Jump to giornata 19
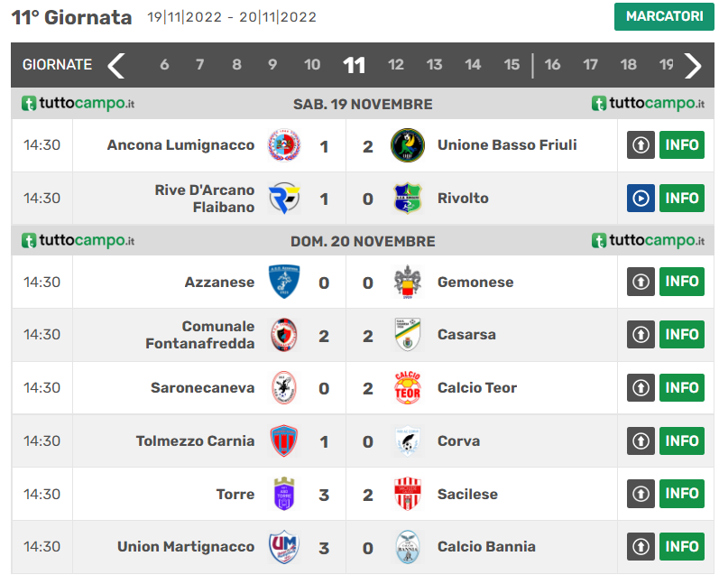Viewport: 719px width, 584px height. tap(667, 65)
